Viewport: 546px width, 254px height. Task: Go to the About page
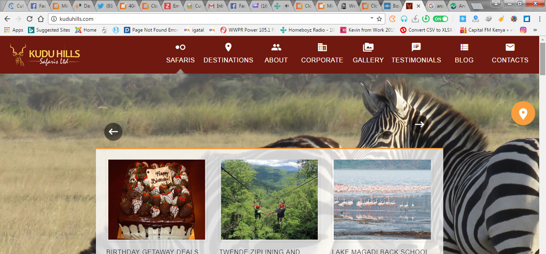[276, 54]
